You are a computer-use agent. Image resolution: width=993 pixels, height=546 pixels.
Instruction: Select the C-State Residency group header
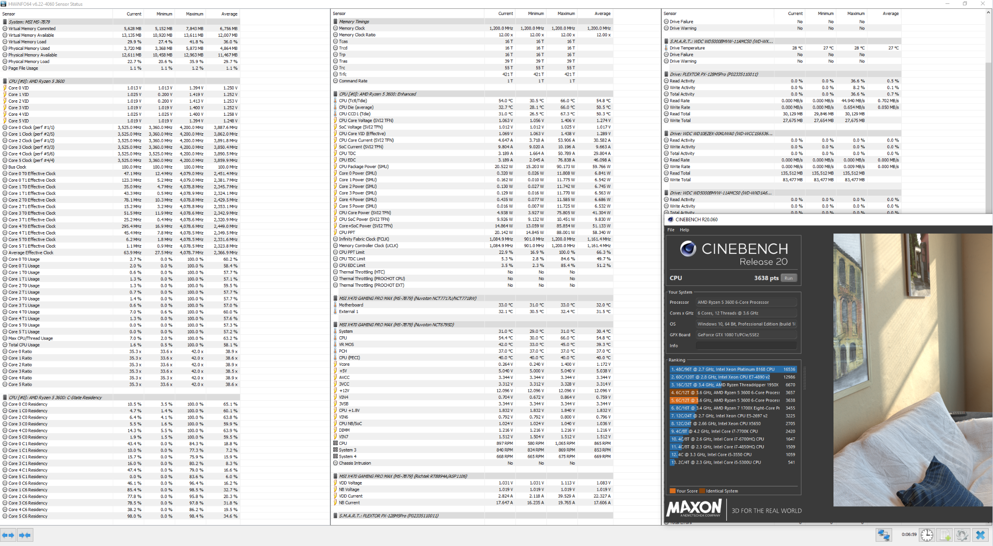tap(55, 397)
